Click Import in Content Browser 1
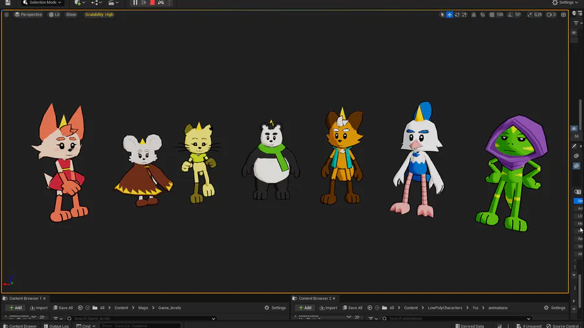Viewport: 584px width, 328px height. tap(39, 308)
